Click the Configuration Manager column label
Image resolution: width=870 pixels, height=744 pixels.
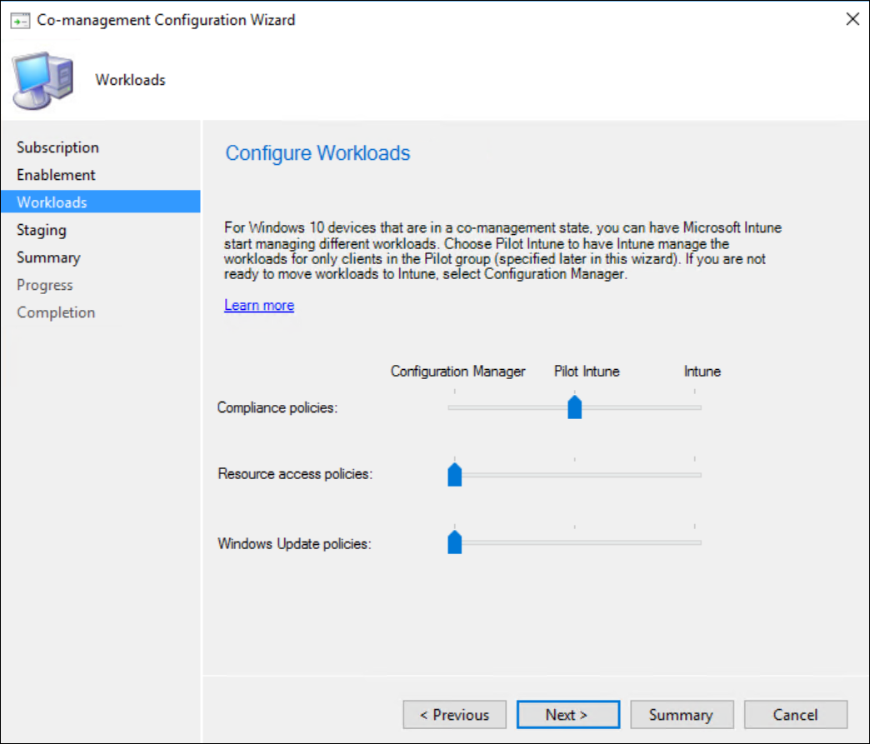pos(457,372)
